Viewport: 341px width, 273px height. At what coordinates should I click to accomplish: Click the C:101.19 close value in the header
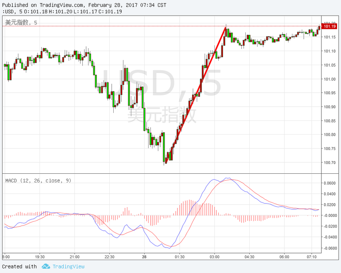pos(110,11)
